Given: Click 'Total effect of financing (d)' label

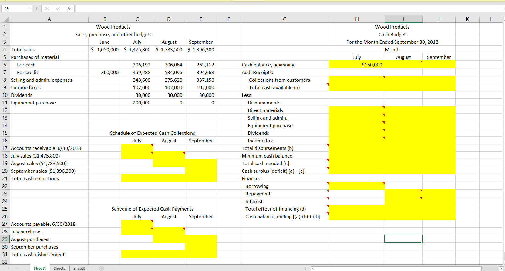Looking at the screenshot, I should pyautogui.click(x=275, y=209).
